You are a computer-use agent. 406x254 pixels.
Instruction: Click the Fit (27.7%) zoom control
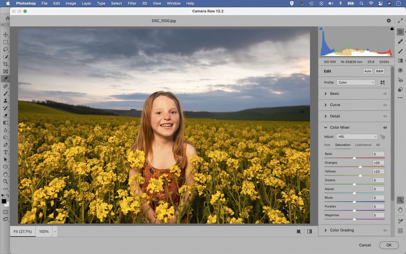point(23,231)
